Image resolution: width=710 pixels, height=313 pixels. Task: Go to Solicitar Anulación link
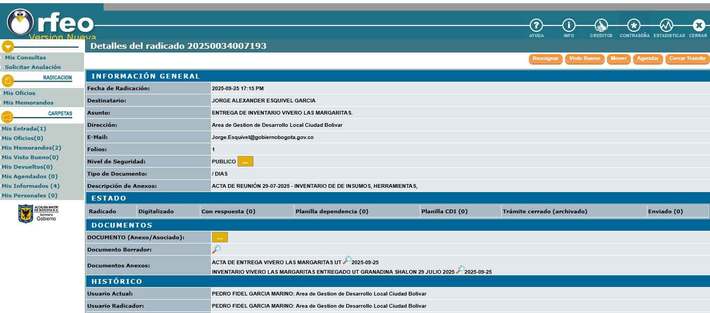(x=33, y=67)
